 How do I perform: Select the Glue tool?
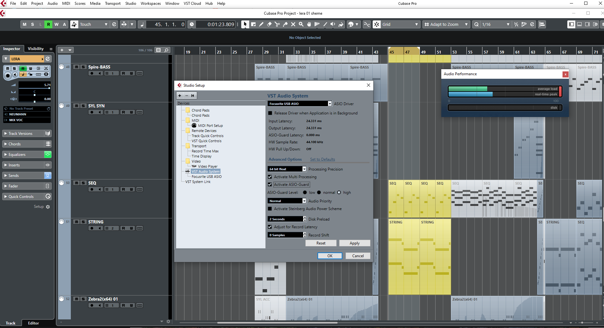285,24
